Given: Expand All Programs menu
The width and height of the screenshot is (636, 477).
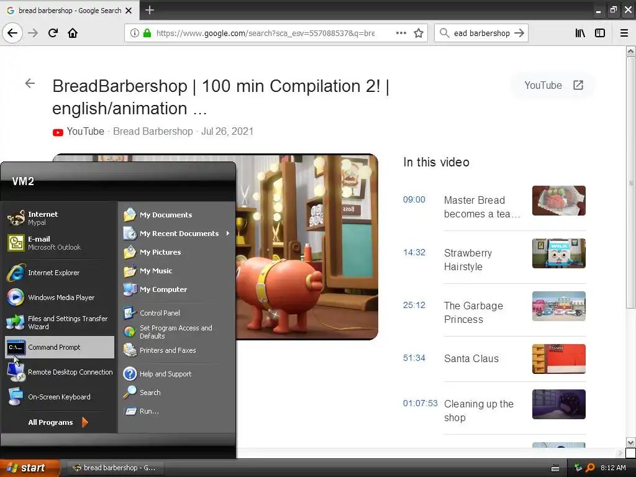Looking at the screenshot, I should point(58,422).
